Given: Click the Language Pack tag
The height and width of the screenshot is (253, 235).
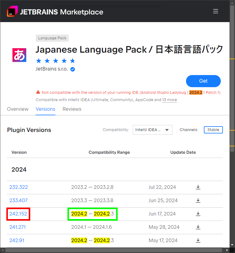Looking at the screenshot, I should click(x=52, y=38).
